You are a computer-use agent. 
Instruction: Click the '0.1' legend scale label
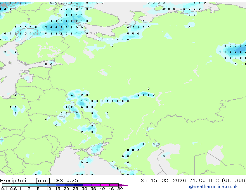tap(4, 188)
